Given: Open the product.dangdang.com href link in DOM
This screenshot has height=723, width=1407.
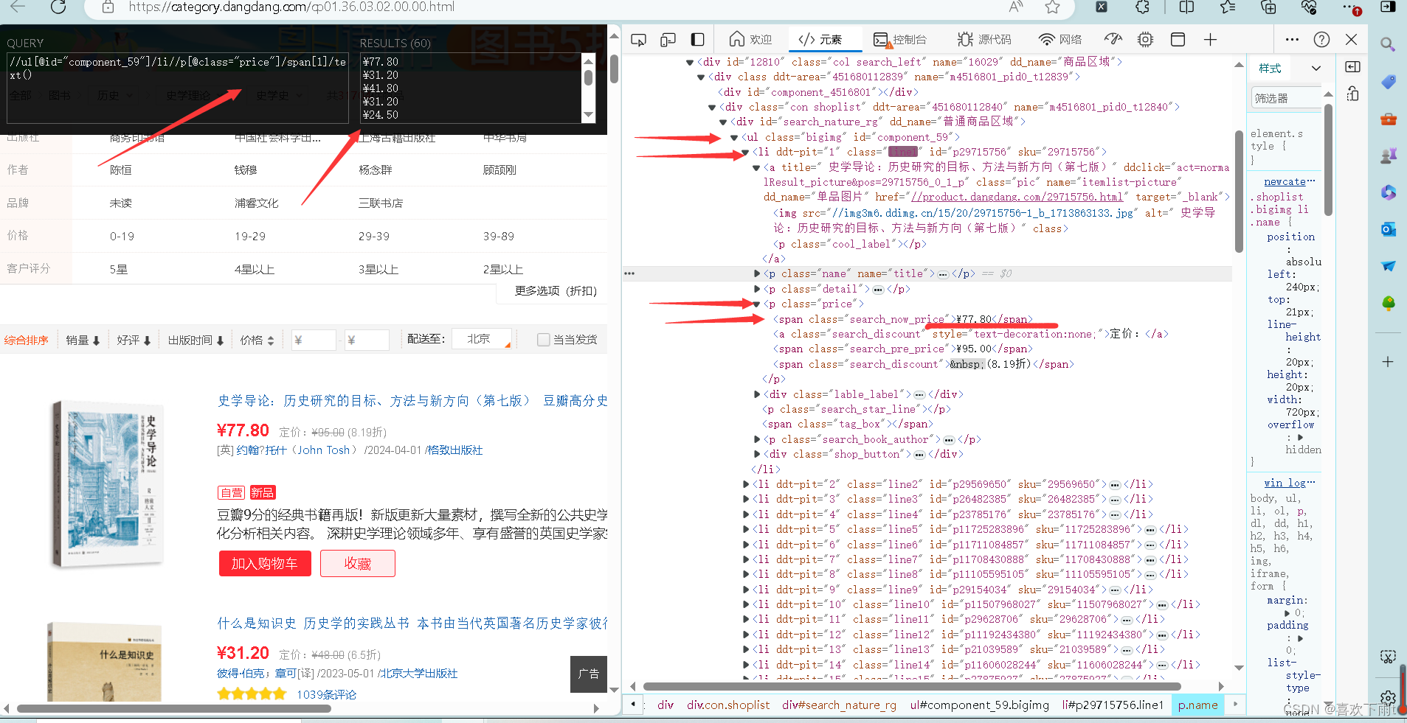Looking at the screenshot, I should 1017,198.
